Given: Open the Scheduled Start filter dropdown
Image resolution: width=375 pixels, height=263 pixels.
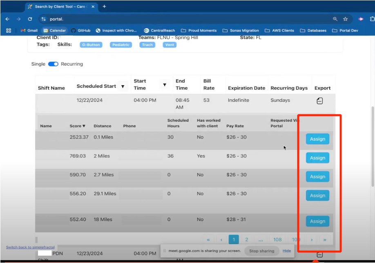Looking at the screenshot, I should (123, 87).
